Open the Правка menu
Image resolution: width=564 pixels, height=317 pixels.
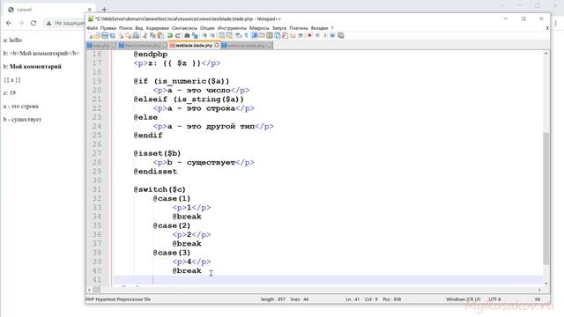pos(108,28)
